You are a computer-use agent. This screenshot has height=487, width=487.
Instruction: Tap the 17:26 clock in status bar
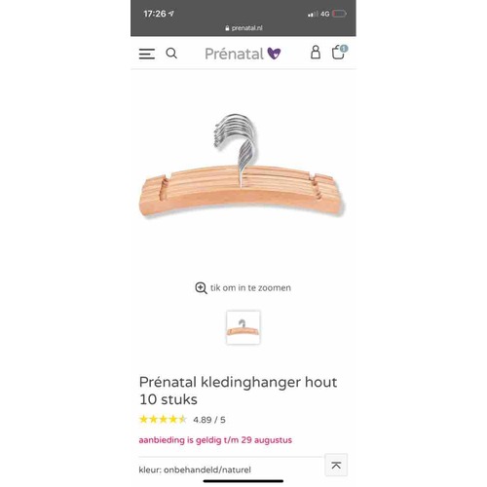tap(155, 14)
